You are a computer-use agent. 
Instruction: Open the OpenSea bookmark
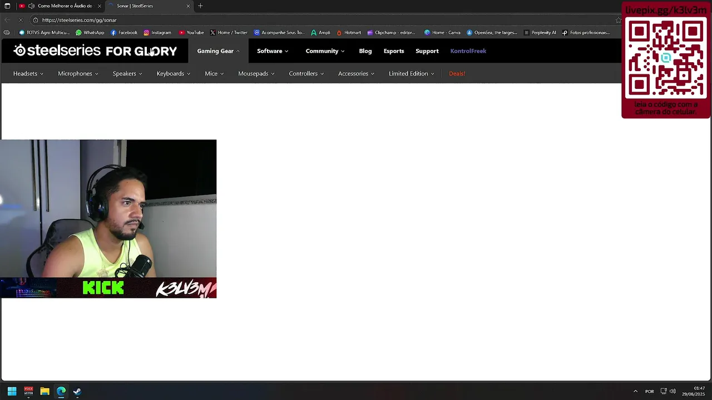coord(492,32)
